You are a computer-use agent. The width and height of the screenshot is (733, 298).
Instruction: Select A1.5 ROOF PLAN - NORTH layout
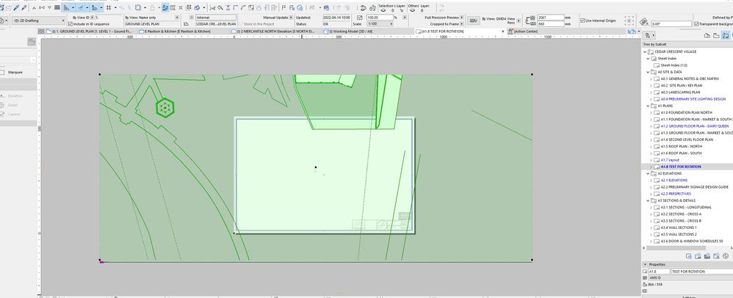pyautogui.click(x=684, y=146)
